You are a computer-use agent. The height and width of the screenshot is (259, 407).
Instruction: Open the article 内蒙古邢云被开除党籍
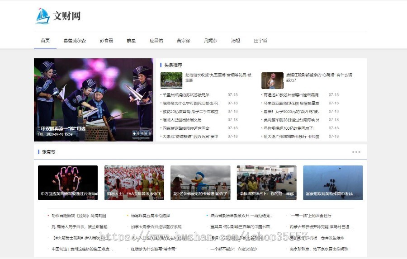pos(322,227)
